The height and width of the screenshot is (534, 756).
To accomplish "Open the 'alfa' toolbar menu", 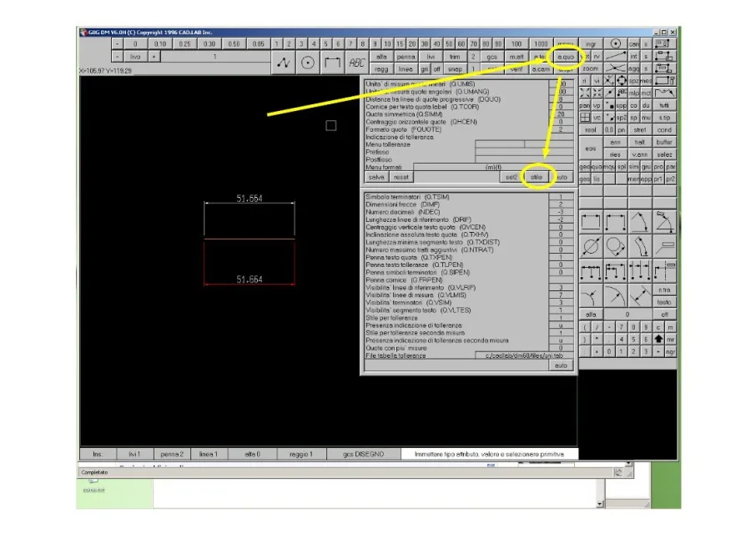I will point(381,57).
